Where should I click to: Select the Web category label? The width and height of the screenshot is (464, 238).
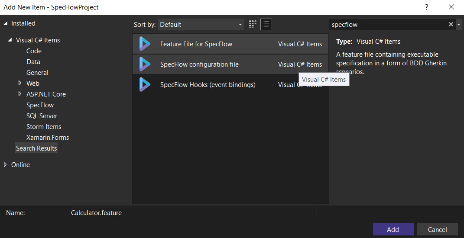32,84
